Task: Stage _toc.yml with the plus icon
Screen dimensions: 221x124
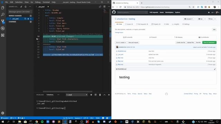Action: (28, 19)
